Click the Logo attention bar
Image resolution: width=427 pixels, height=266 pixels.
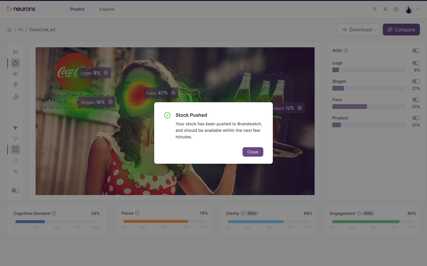tap(369, 70)
